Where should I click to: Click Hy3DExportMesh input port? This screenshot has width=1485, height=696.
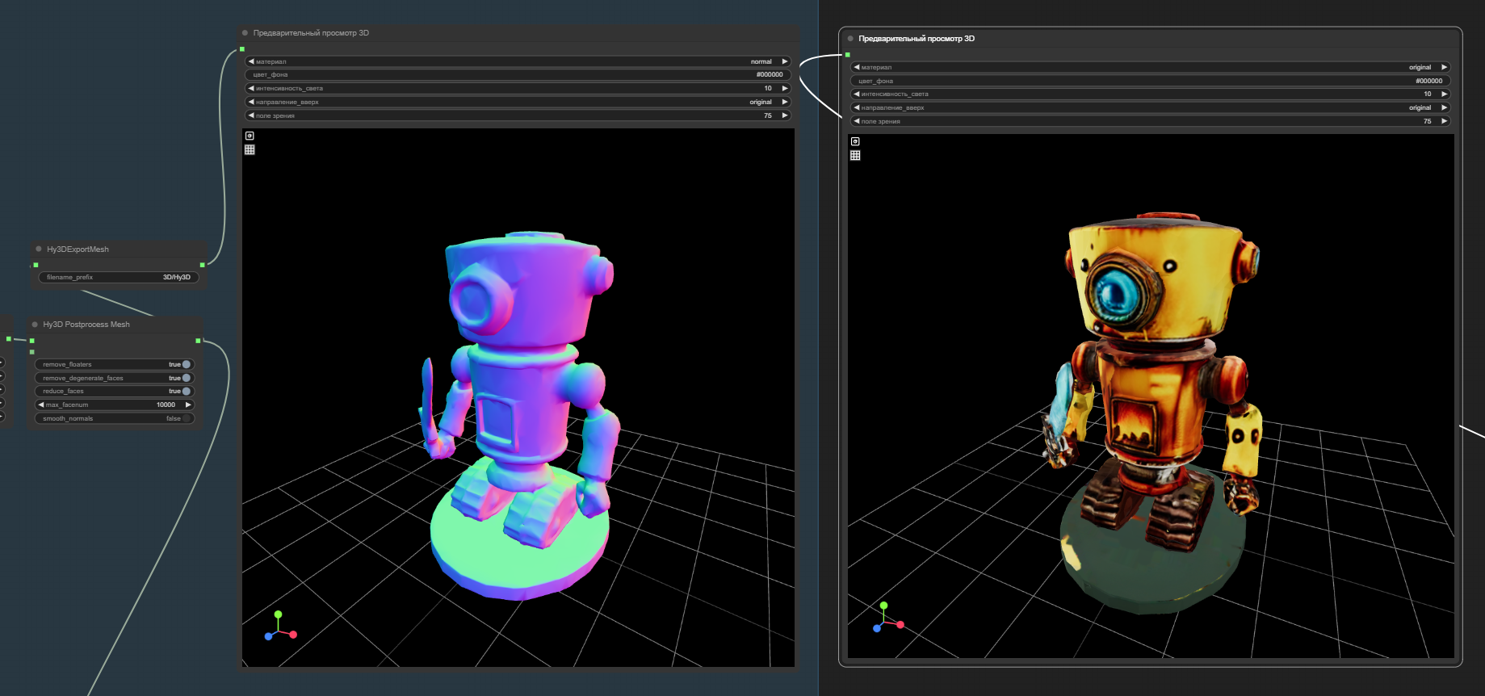(36, 265)
